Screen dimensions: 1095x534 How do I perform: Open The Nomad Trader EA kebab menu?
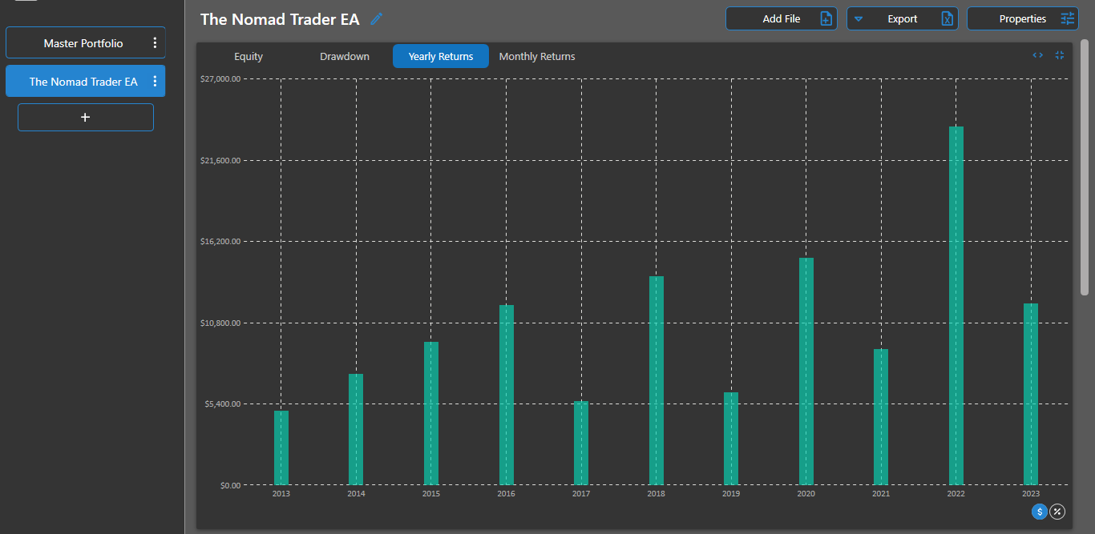point(155,81)
